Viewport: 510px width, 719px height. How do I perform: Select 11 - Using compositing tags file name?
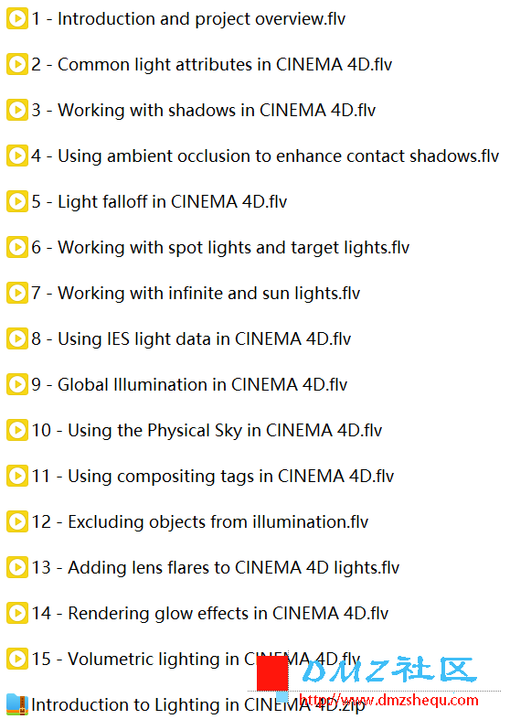[x=213, y=477]
